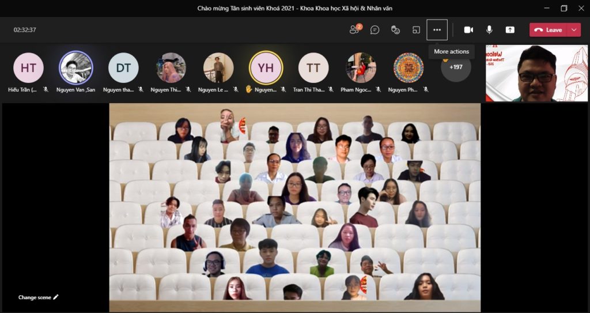Click the muted mic icon by raised-hand Nguyen
The height and width of the screenshot is (313, 590).
click(x=283, y=89)
